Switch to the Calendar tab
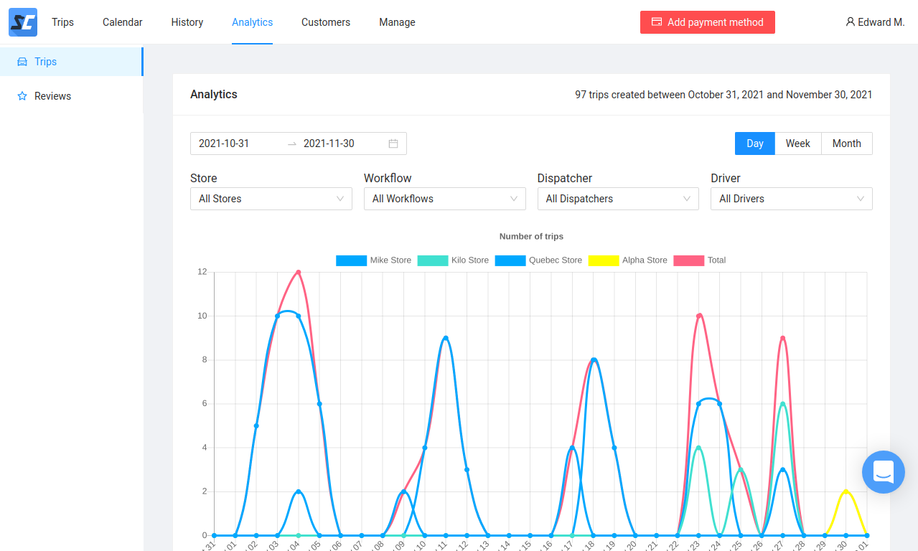 [121, 22]
